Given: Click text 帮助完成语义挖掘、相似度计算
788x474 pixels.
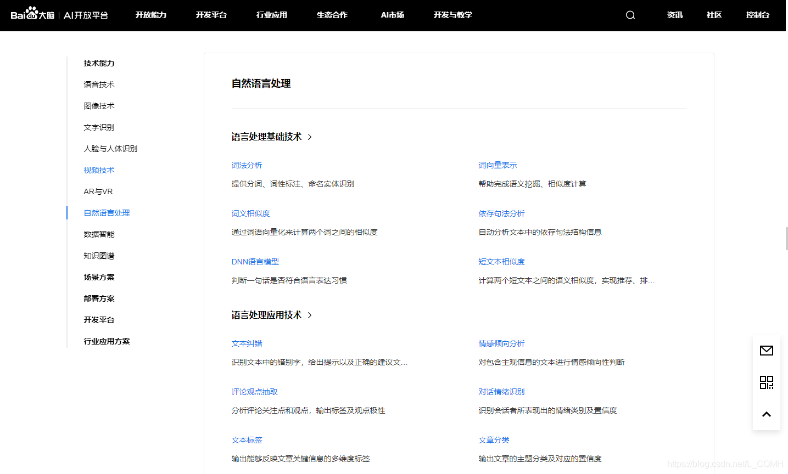Looking at the screenshot, I should click(533, 184).
